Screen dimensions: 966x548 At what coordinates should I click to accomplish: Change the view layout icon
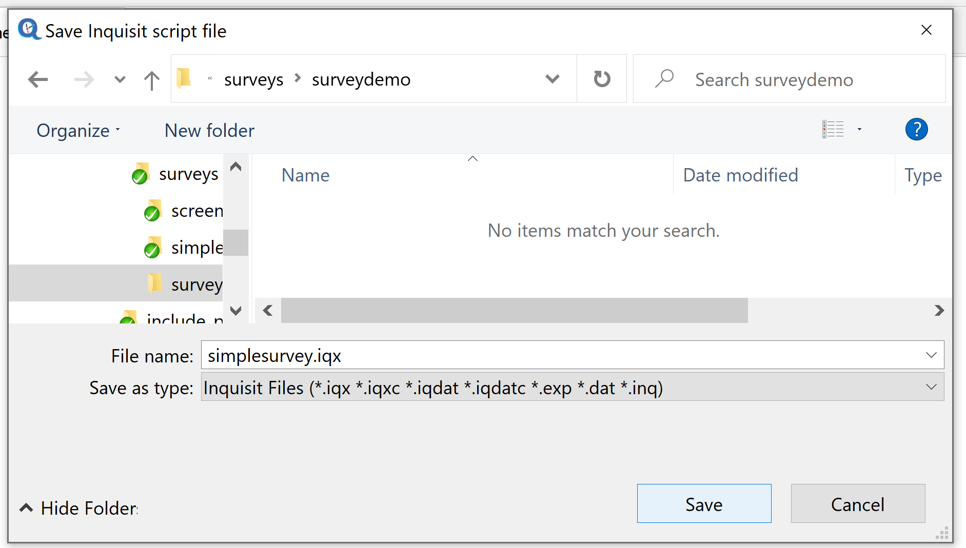point(833,129)
